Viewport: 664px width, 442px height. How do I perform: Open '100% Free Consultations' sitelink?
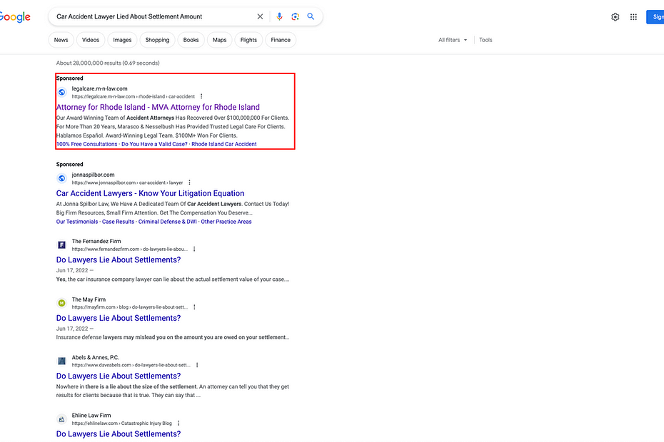point(87,144)
